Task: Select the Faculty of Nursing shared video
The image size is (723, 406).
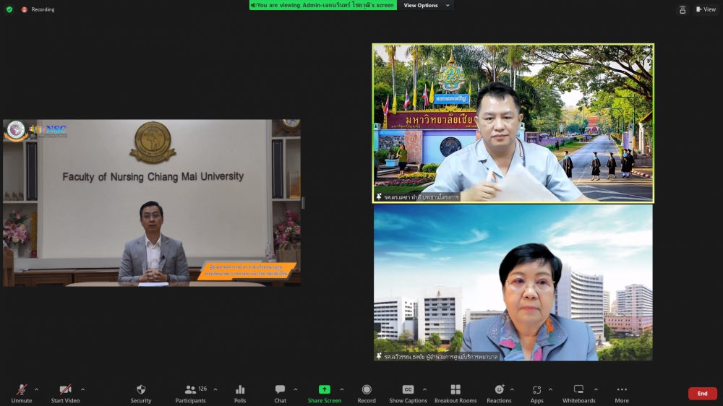Action: tap(152, 202)
